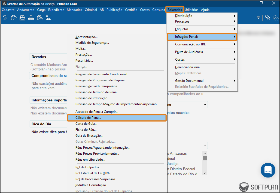Open the Consulta menu

pyautogui.click(x=159, y=10)
